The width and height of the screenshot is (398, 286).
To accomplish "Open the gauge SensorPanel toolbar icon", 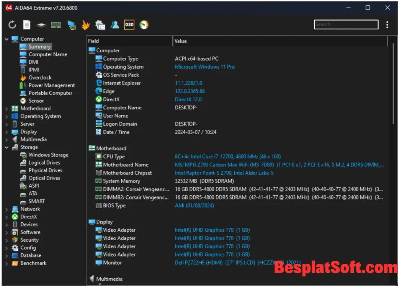I will click(144, 25).
